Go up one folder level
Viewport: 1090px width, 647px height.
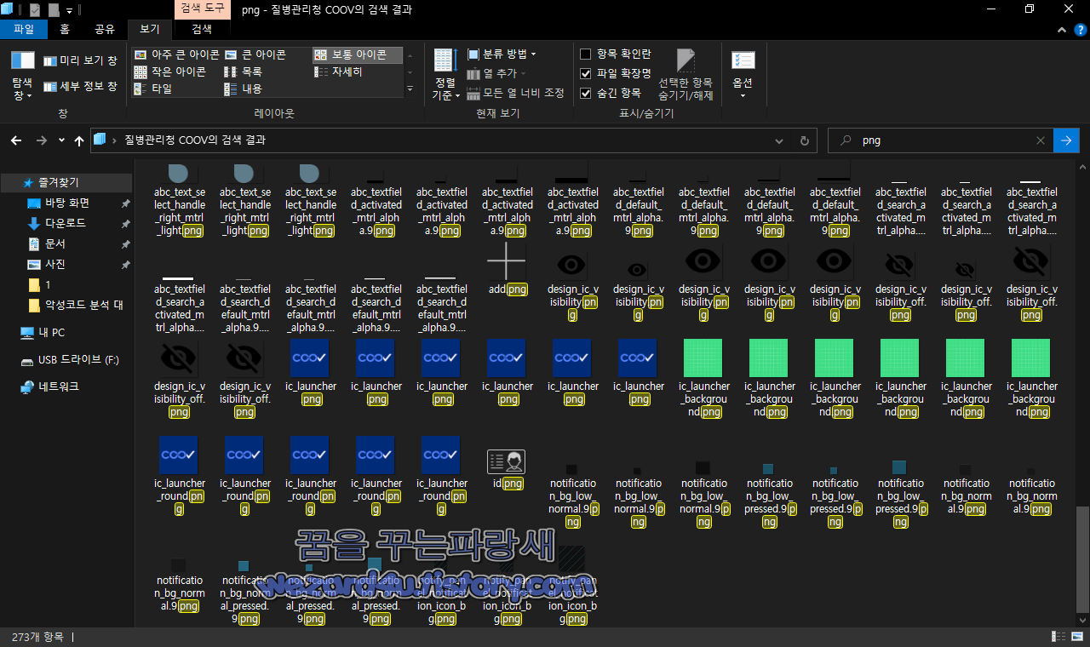pos(79,140)
